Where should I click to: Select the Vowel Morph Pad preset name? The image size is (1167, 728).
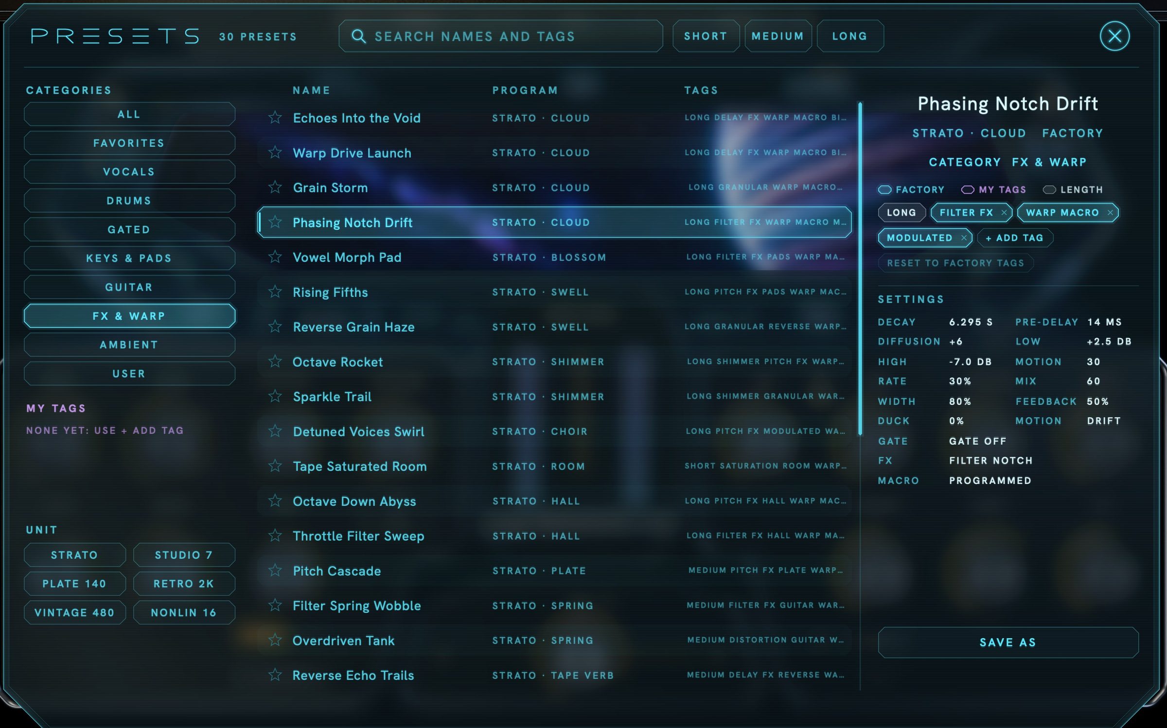click(x=347, y=257)
